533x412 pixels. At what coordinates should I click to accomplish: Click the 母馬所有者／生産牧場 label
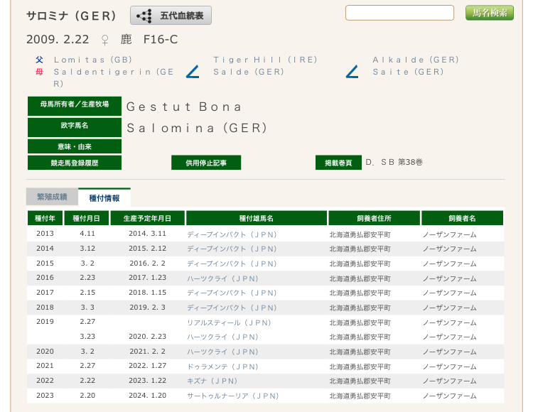point(75,106)
